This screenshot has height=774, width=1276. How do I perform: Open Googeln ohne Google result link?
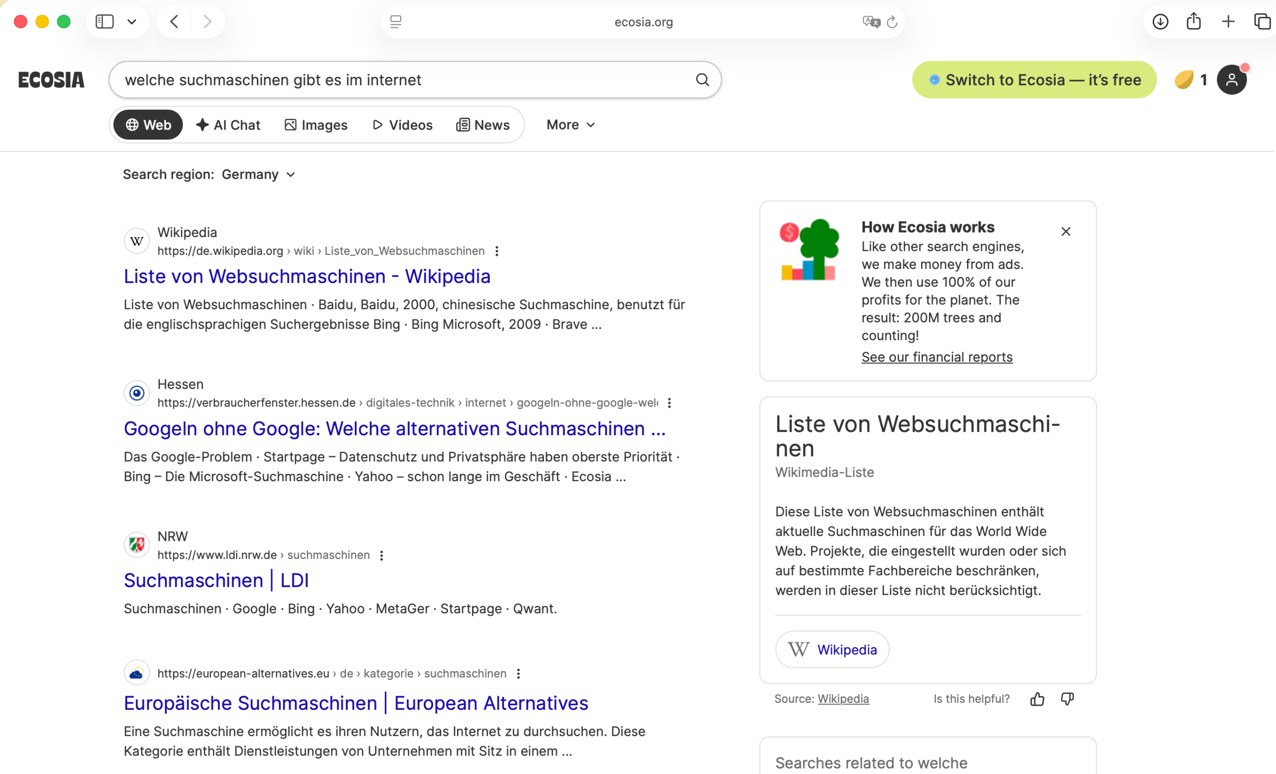pyautogui.click(x=395, y=428)
